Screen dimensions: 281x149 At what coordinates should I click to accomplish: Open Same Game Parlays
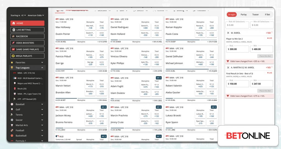(x=27, y=49)
